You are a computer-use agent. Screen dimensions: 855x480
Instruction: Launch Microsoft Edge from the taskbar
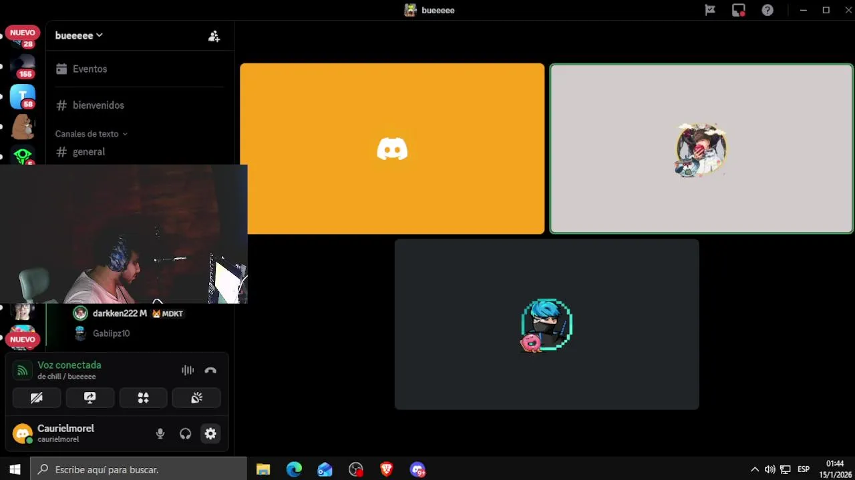pyautogui.click(x=294, y=469)
